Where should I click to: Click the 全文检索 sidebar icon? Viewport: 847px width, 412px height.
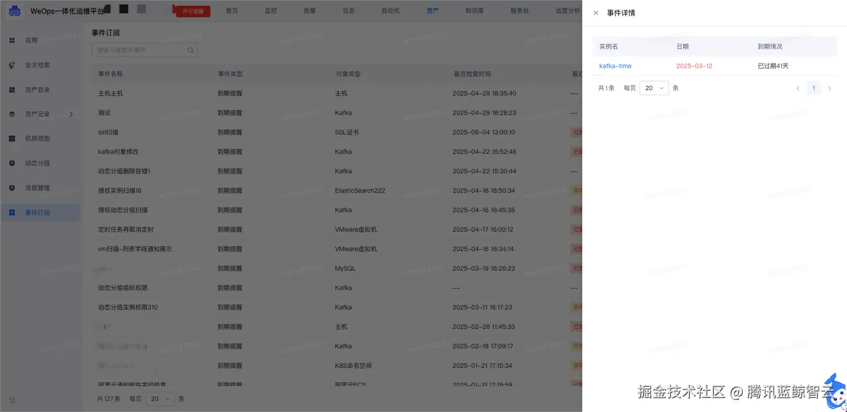coord(12,65)
